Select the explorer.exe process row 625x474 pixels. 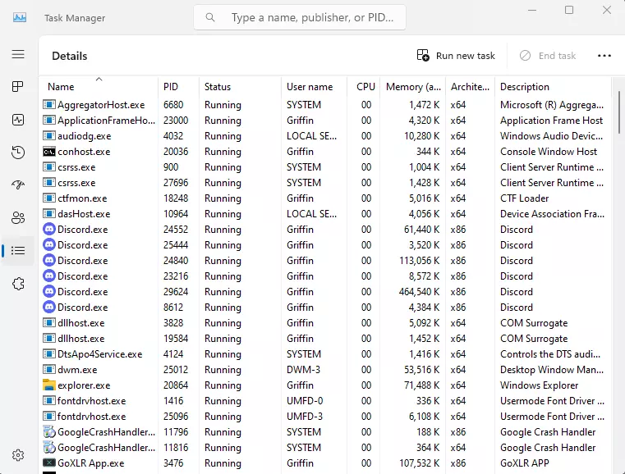coord(84,385)
